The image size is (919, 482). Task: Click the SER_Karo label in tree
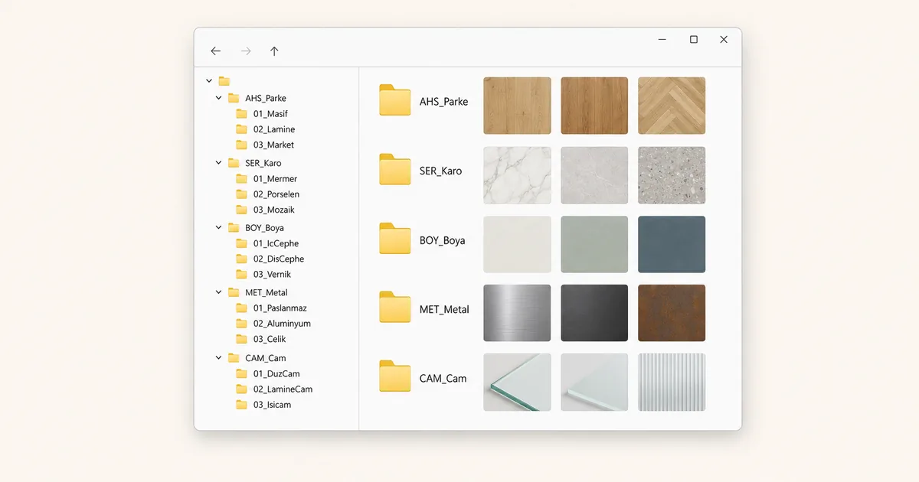(x=263, y=163)
